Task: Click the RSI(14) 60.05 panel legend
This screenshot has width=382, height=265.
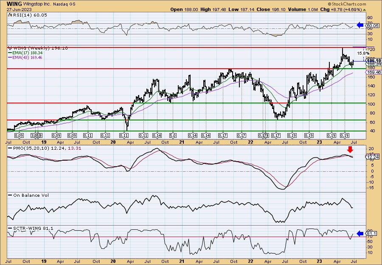Action: 28,15
